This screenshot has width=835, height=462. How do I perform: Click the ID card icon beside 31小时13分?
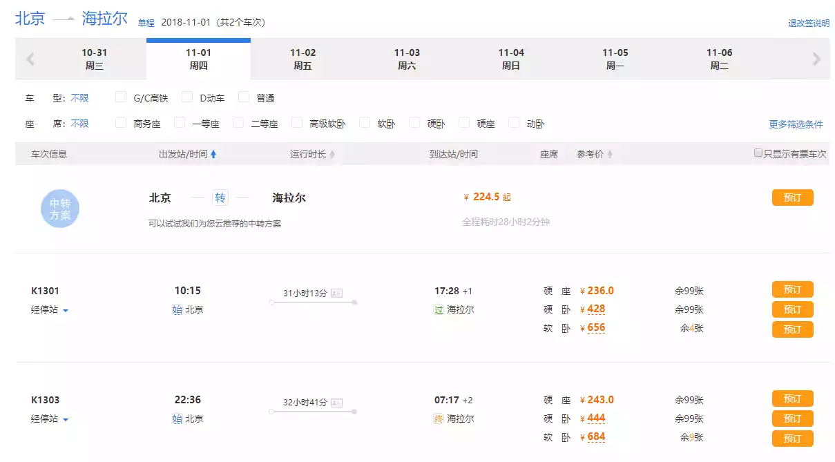[336, 293]
